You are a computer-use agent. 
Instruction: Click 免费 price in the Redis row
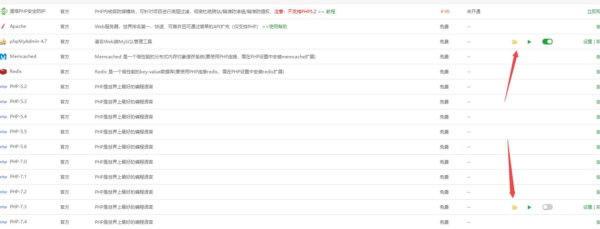(444, 72)
